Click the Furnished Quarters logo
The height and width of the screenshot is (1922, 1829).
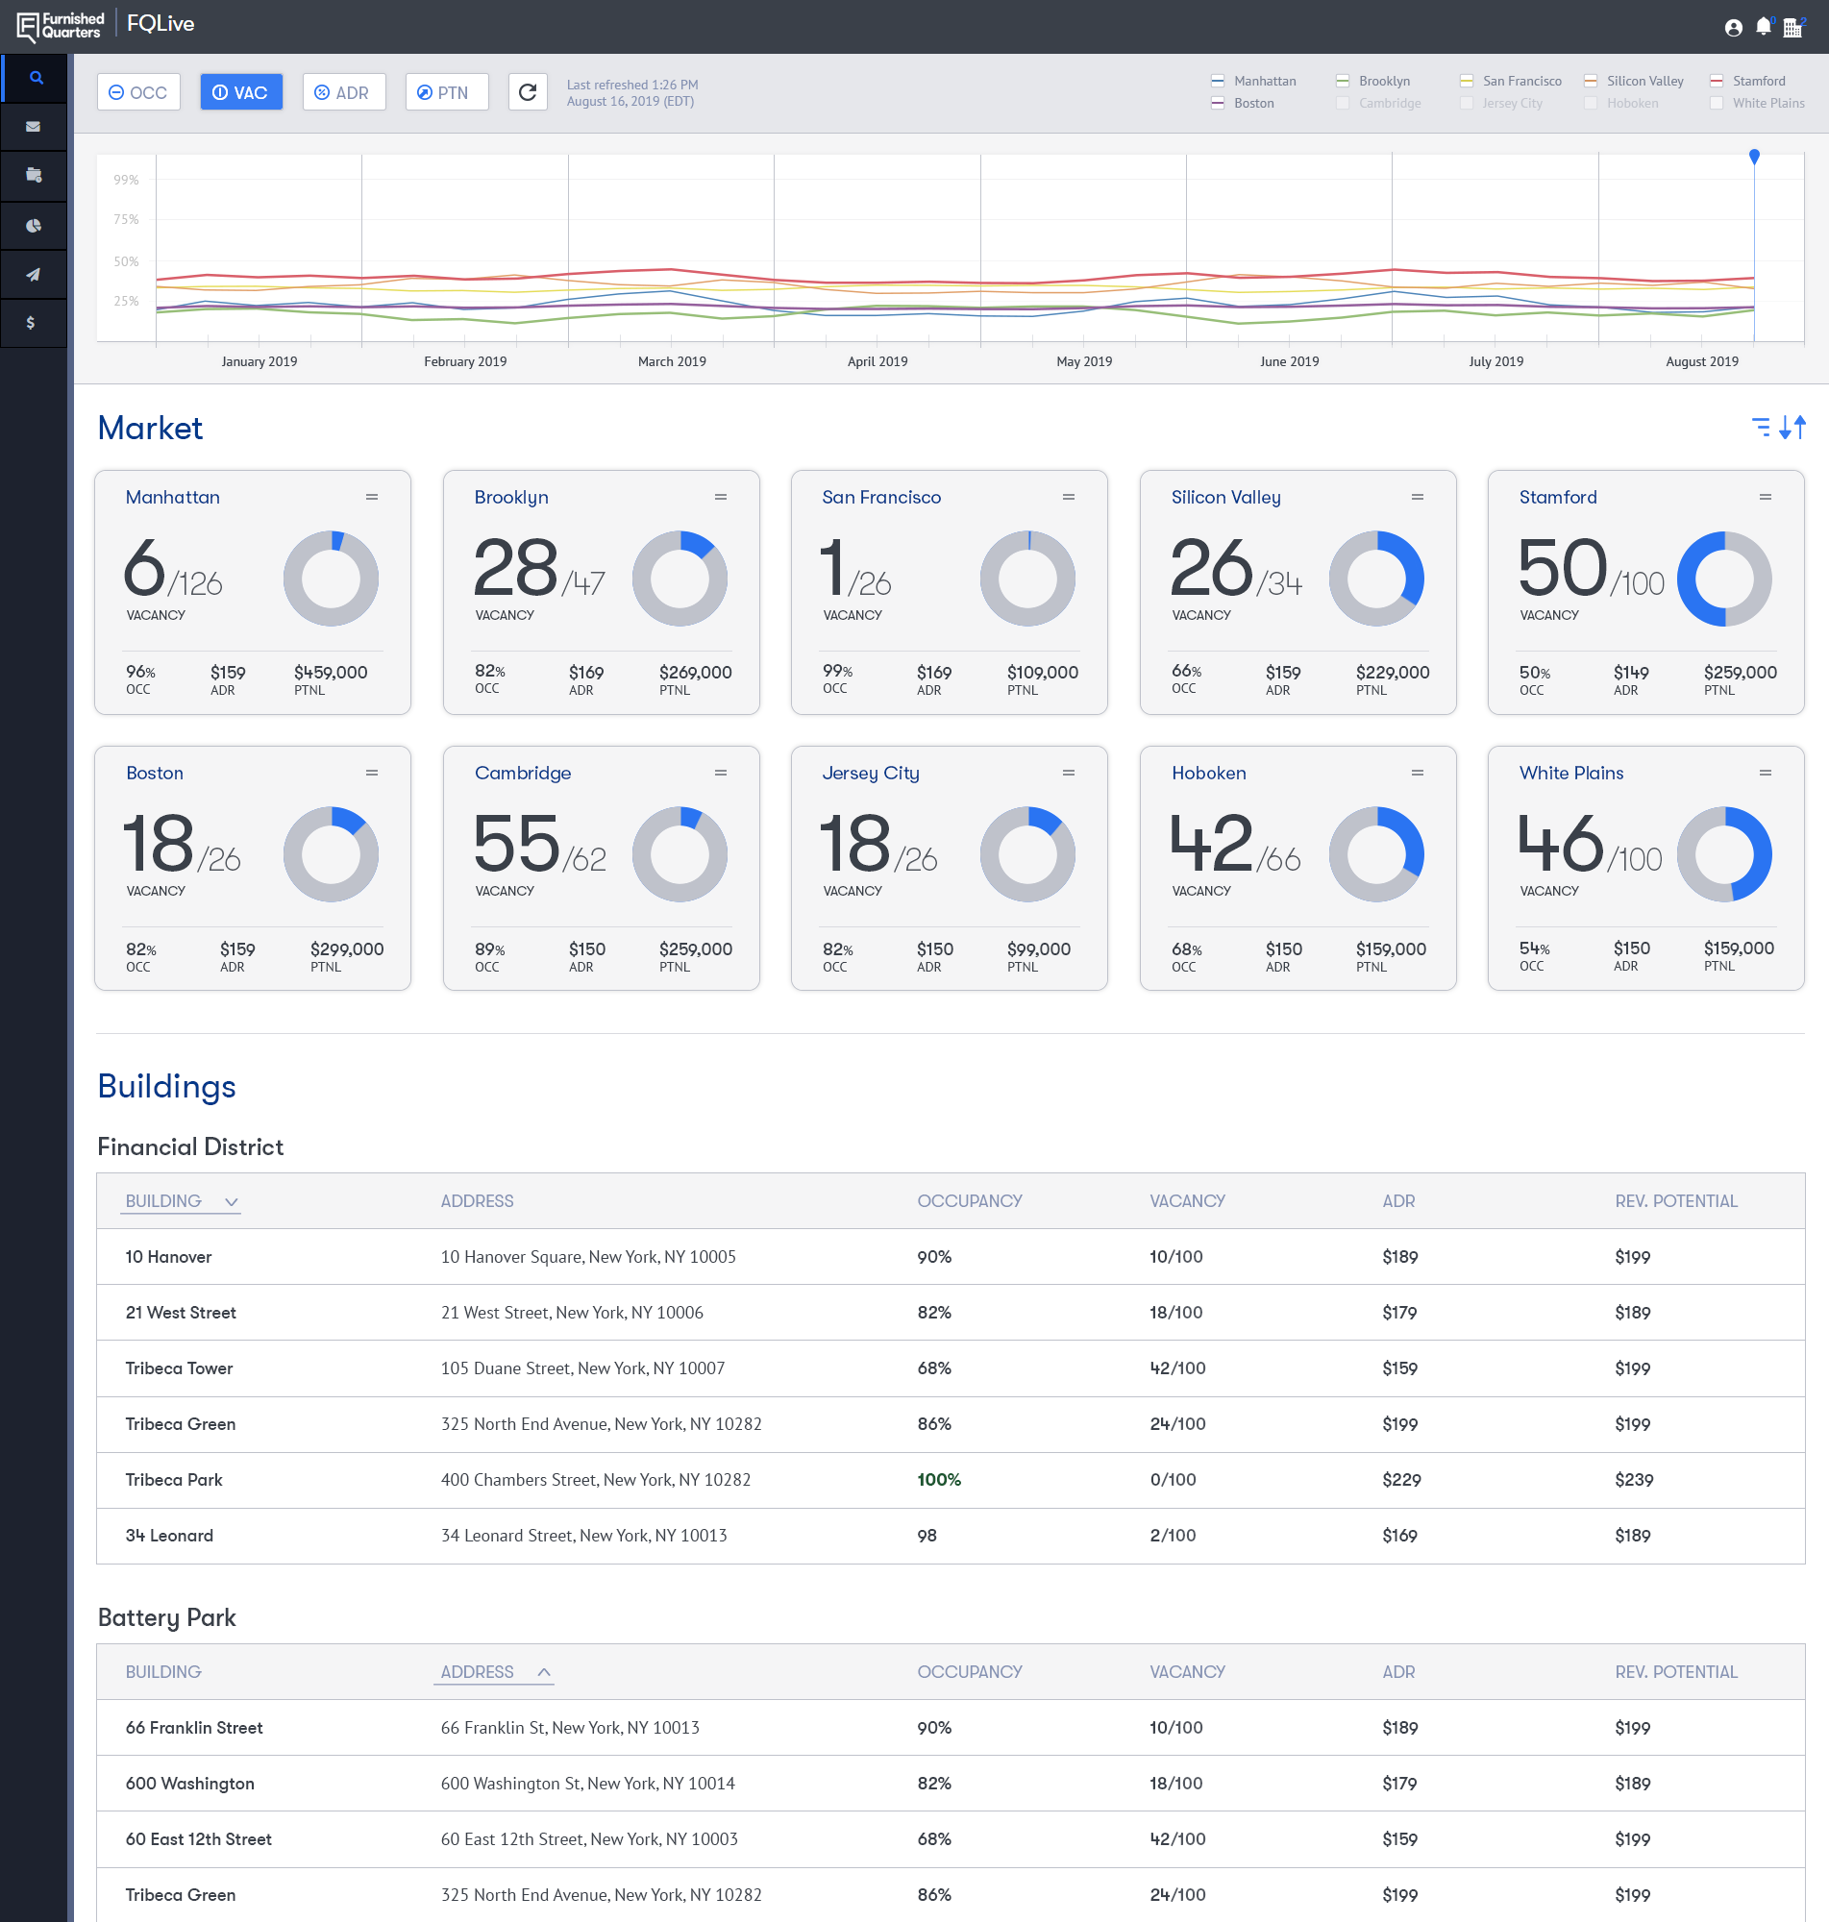click(61, 26)
